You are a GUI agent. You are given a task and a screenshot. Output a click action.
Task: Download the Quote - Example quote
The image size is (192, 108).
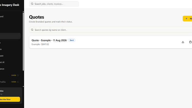click(x=183, y=42)
